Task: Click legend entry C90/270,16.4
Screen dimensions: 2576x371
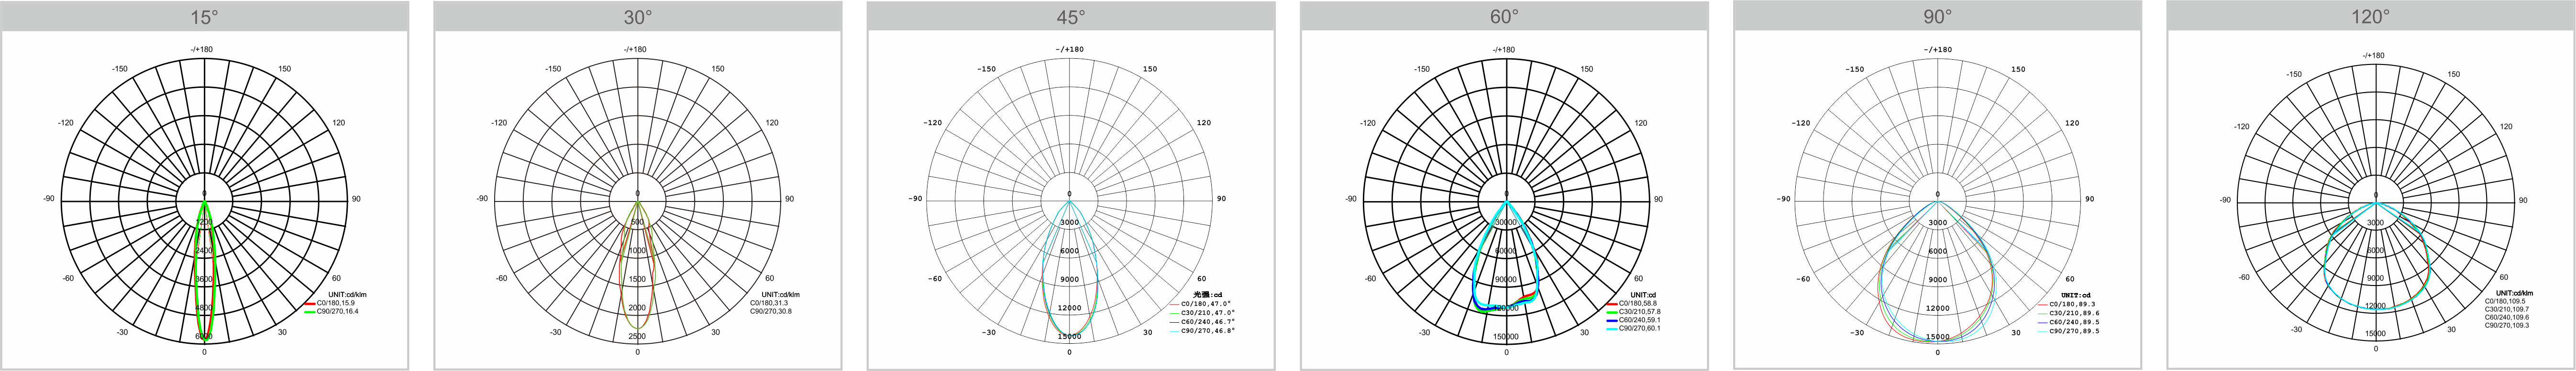Action: pos(338,312)
